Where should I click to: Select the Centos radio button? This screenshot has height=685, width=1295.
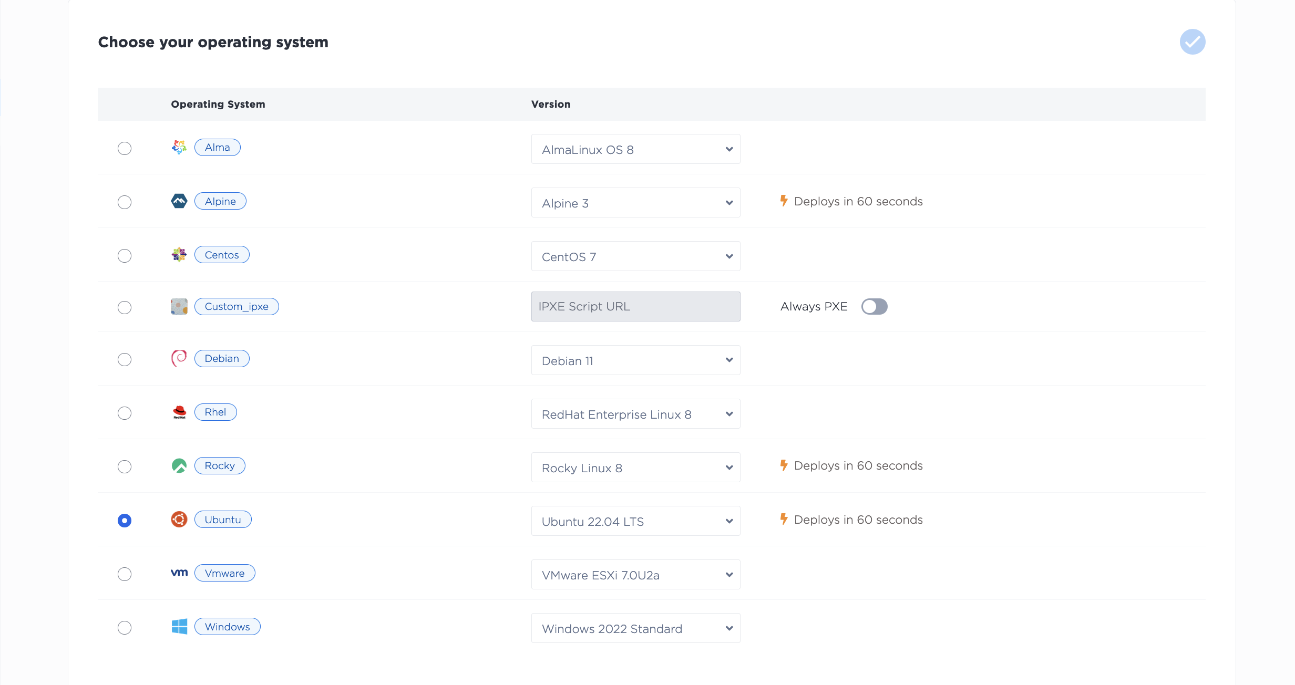point(125,256)
